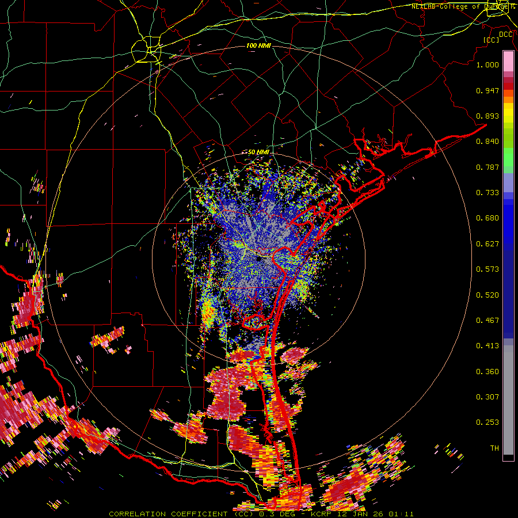Select the 1.000 scale value
The width and height of the screenshot is (518, 518).
click(x=487, y=64)
